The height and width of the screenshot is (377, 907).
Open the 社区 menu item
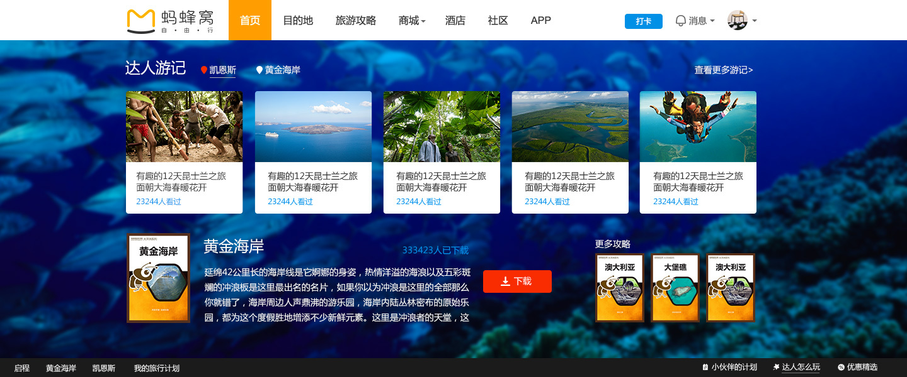[498, 20]
